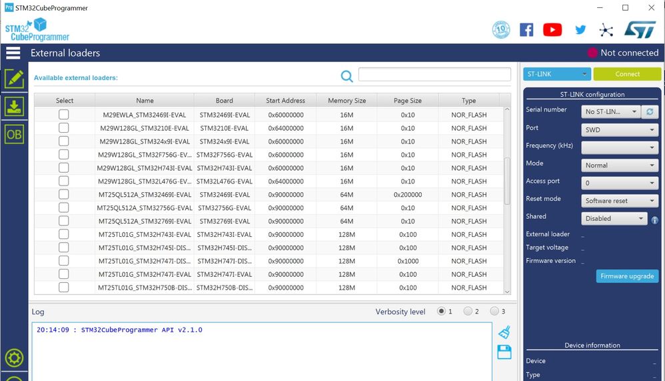Viewport: 665px width, 381px height.
Task: Open the Twitter icon
Action: [x=580, y=30]
